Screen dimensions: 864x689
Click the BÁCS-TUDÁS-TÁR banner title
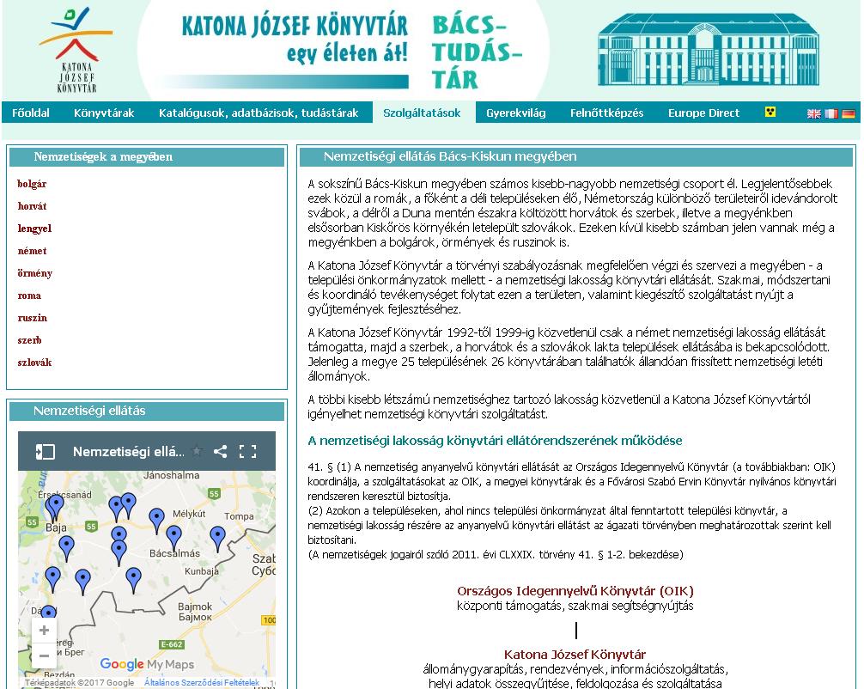(x=477, y=52)
